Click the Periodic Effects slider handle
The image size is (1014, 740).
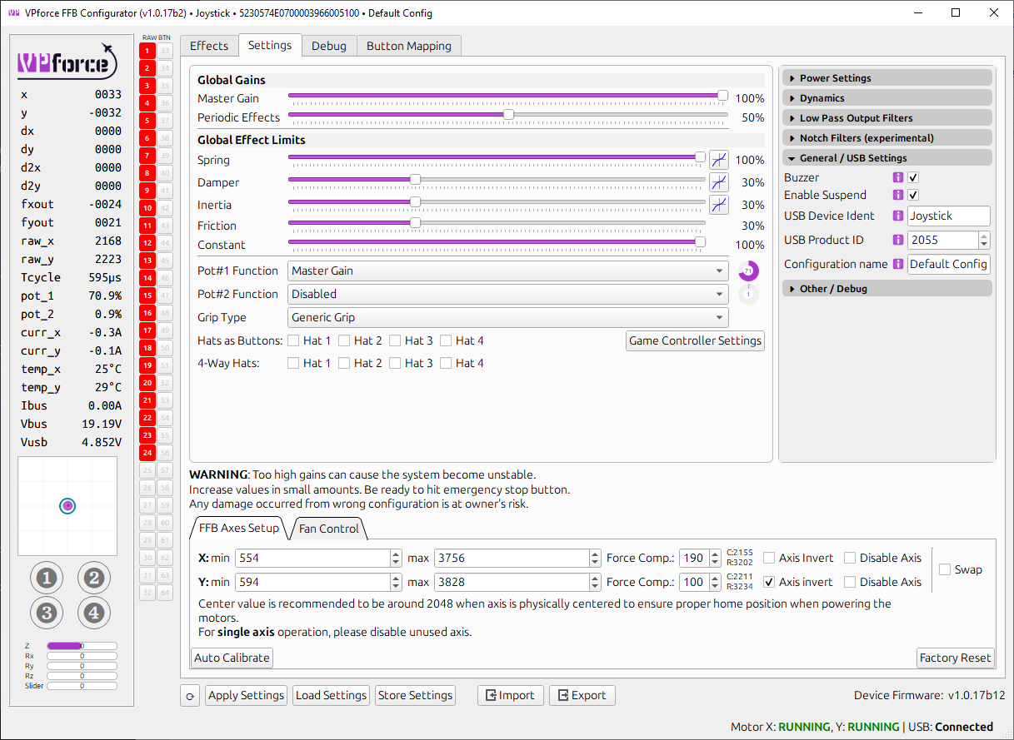pyautogui.click(x=508, y=114)
